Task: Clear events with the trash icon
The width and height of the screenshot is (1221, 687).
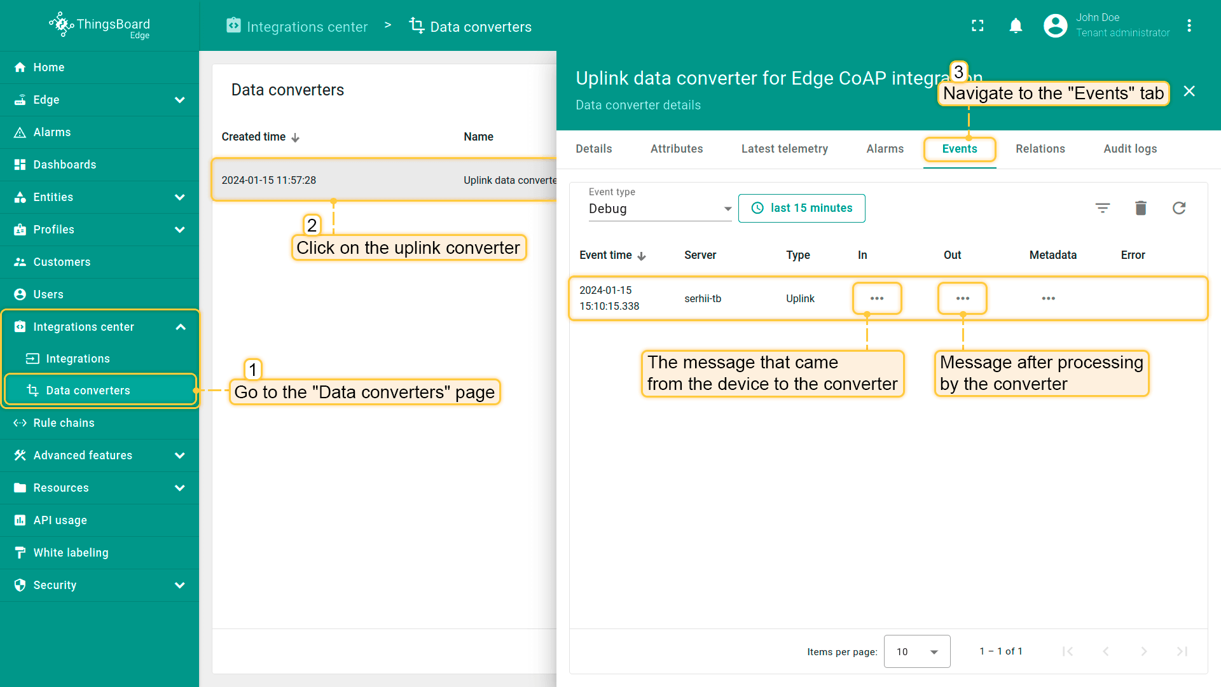Action: point(1141,208)
